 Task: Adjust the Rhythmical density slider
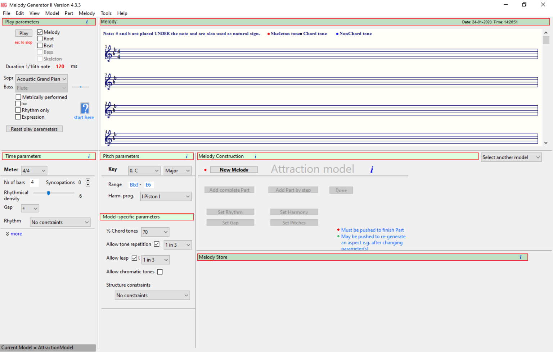pyautogui.click(x=49, y=193)
